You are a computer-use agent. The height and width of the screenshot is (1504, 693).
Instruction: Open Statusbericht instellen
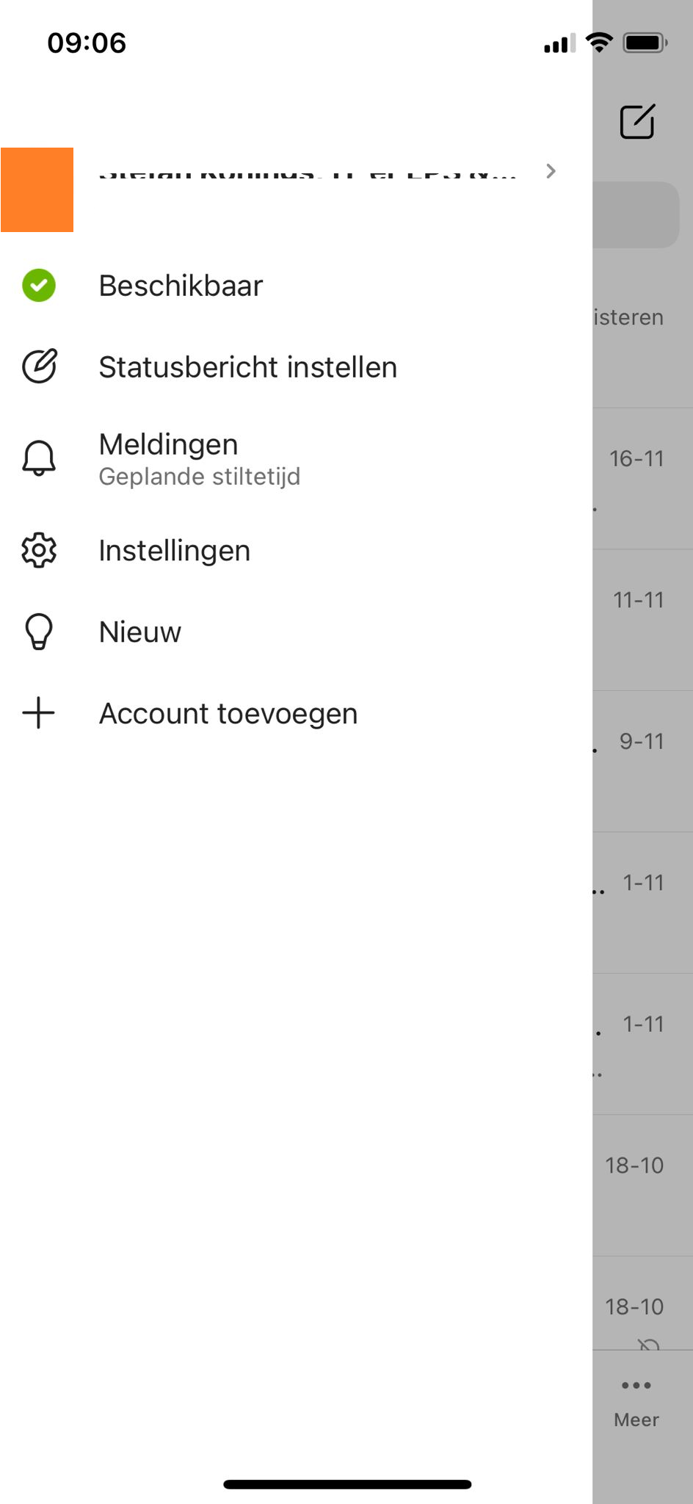click(248, 367)
